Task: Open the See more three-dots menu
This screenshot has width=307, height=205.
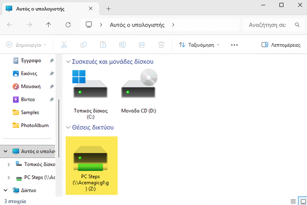Action: click(235, 45)
